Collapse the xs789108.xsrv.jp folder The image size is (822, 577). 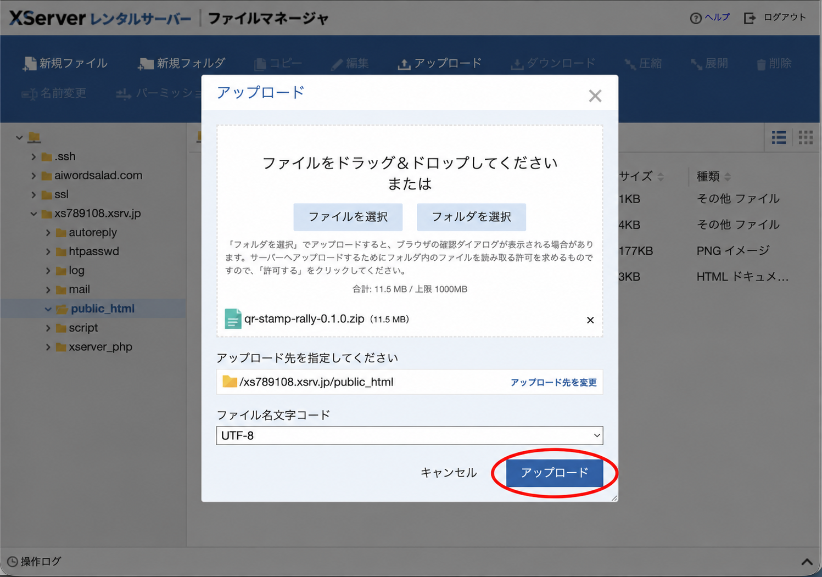33,214
